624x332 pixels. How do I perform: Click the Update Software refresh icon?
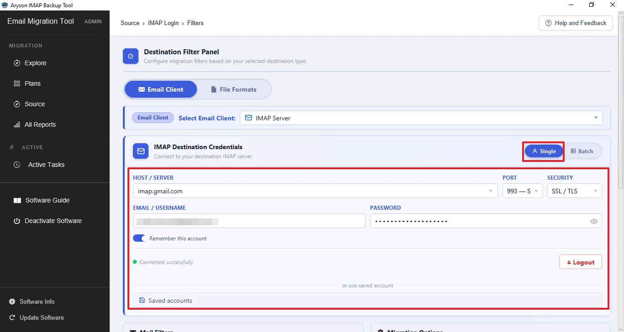tap(12, 317)
